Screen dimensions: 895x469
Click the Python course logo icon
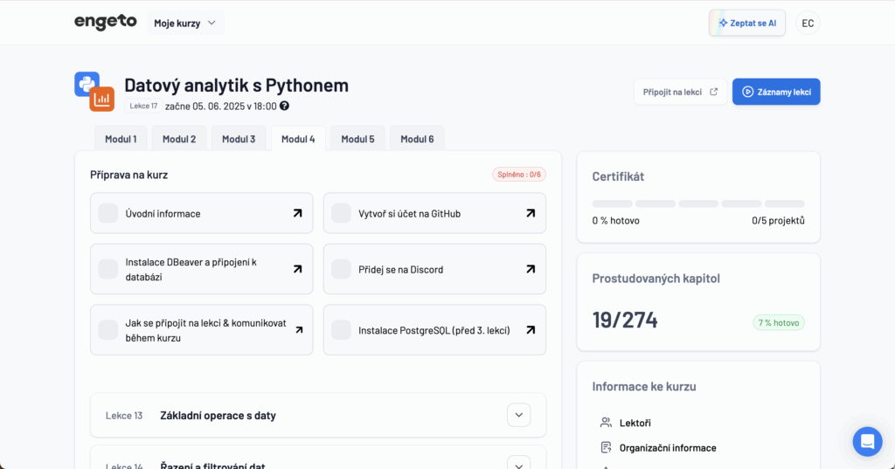(87, 85)
